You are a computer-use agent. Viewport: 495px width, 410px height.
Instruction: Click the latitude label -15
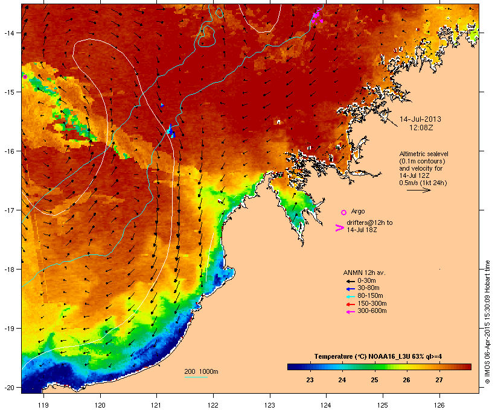point(8,92)
